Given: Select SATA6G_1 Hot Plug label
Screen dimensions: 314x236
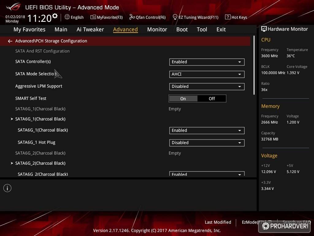Looking at the screenshot, I should pyautogui.click(x=36, y=142).
